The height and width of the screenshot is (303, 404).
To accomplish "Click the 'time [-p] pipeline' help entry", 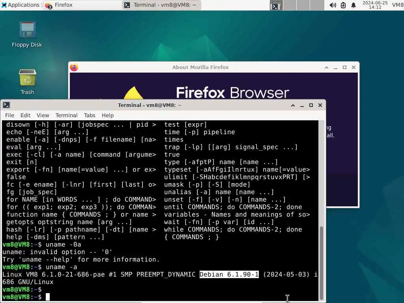I will [x=199, y=132].
